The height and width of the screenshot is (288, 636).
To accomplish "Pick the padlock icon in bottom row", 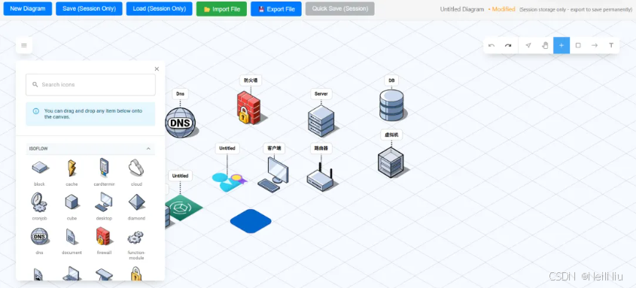I will point(136,274).
